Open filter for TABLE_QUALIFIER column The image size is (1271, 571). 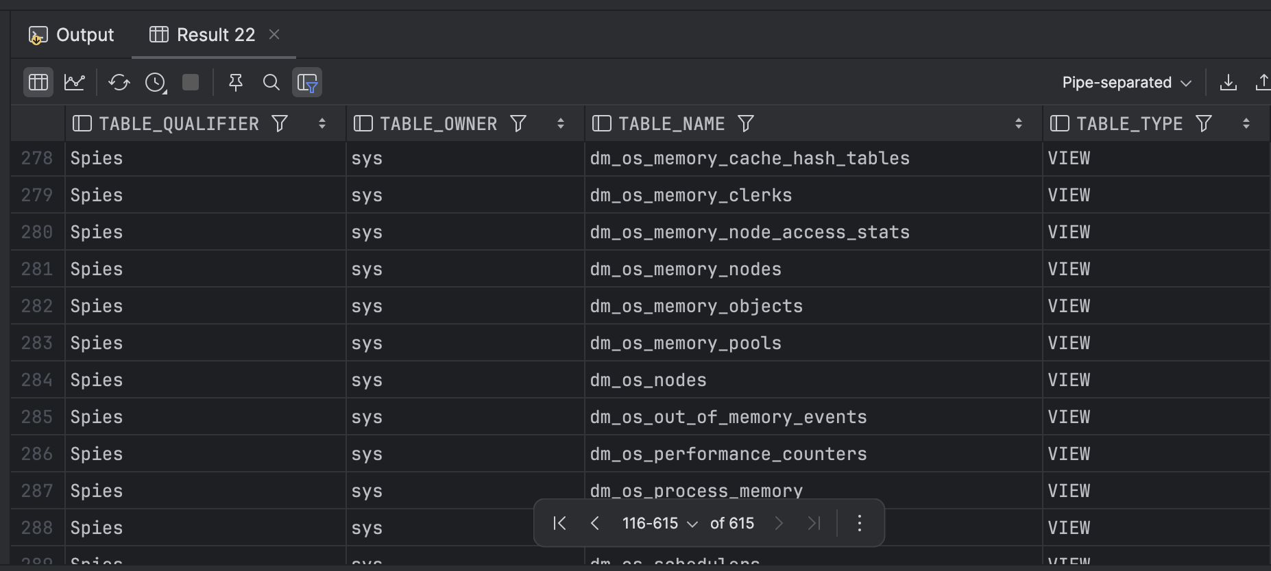coord(280,124)
